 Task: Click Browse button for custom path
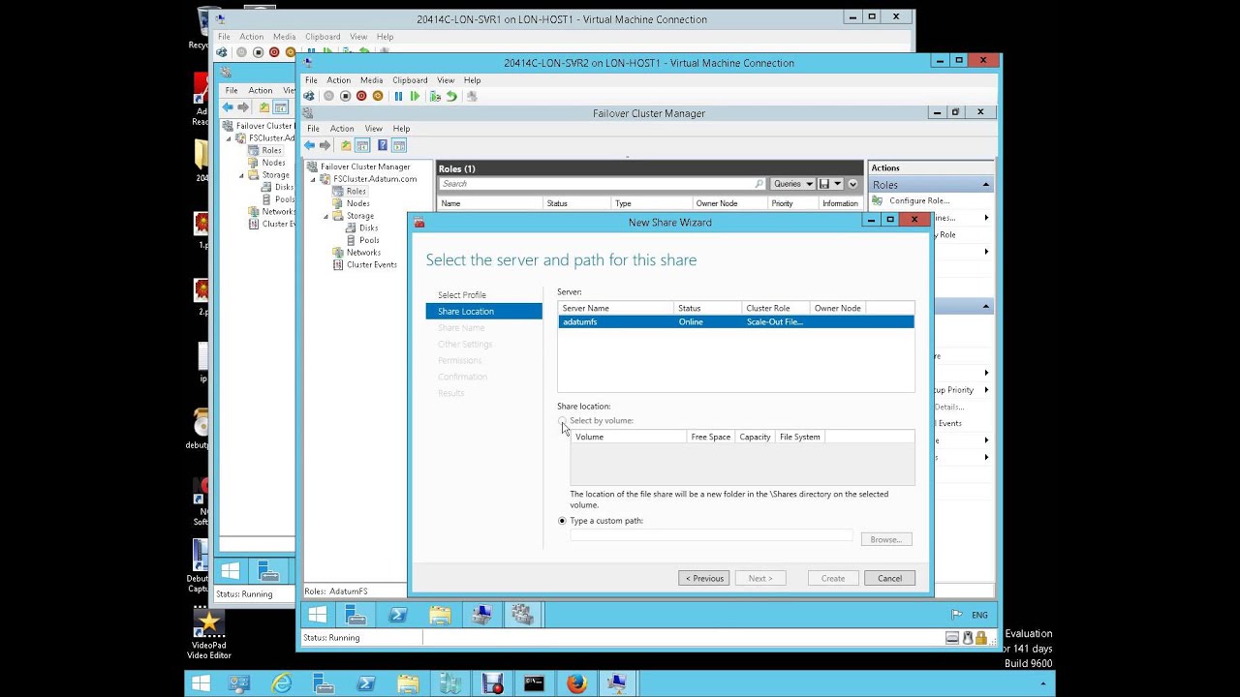pyautogui.click(x=886, y=539)
